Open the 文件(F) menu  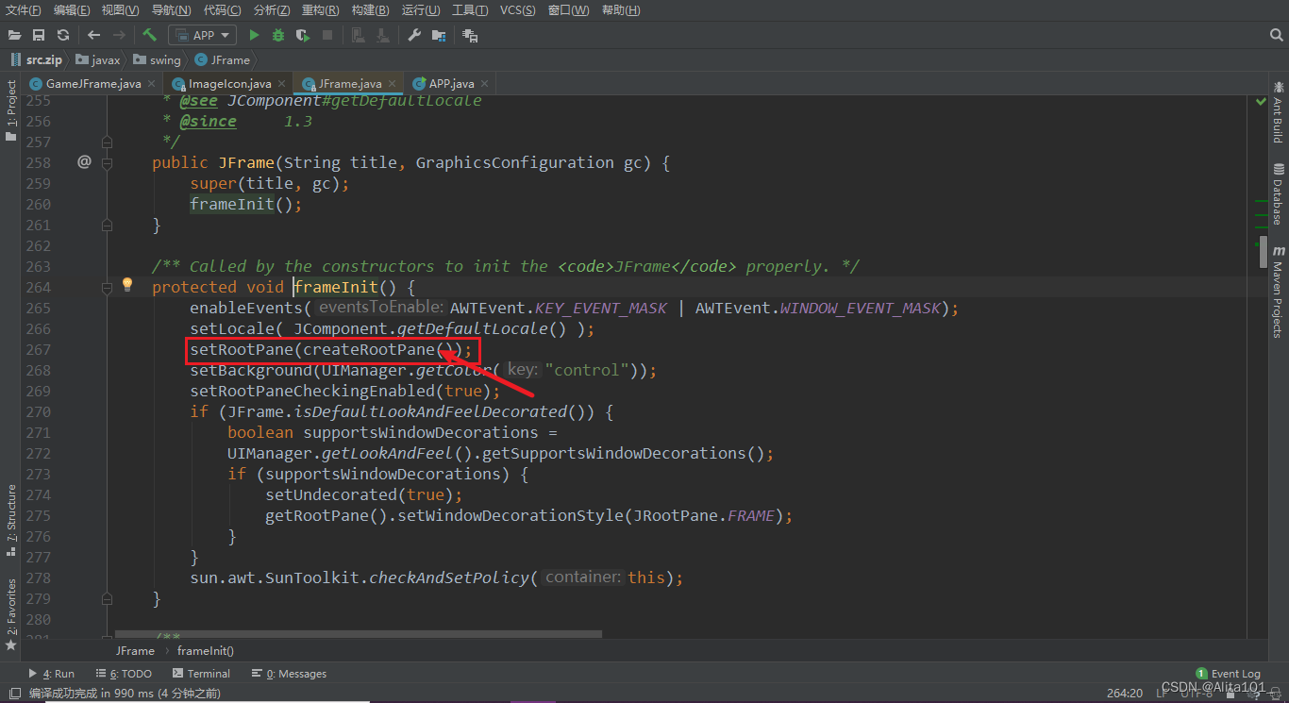tap(24, 9)
